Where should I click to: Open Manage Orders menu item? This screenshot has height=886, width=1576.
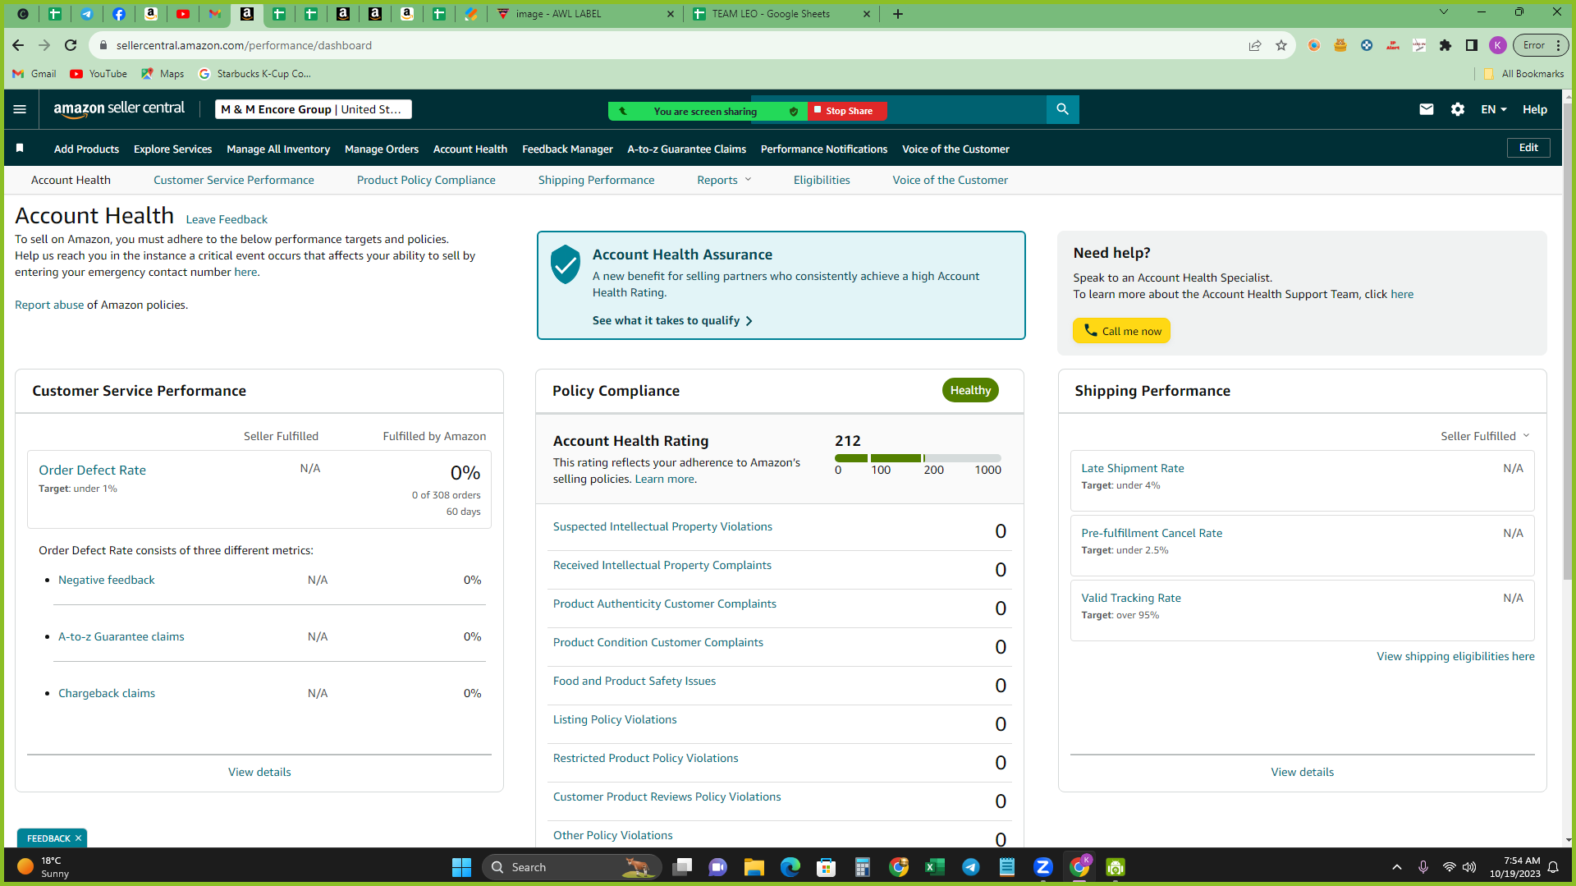click(x=382, y=149)
